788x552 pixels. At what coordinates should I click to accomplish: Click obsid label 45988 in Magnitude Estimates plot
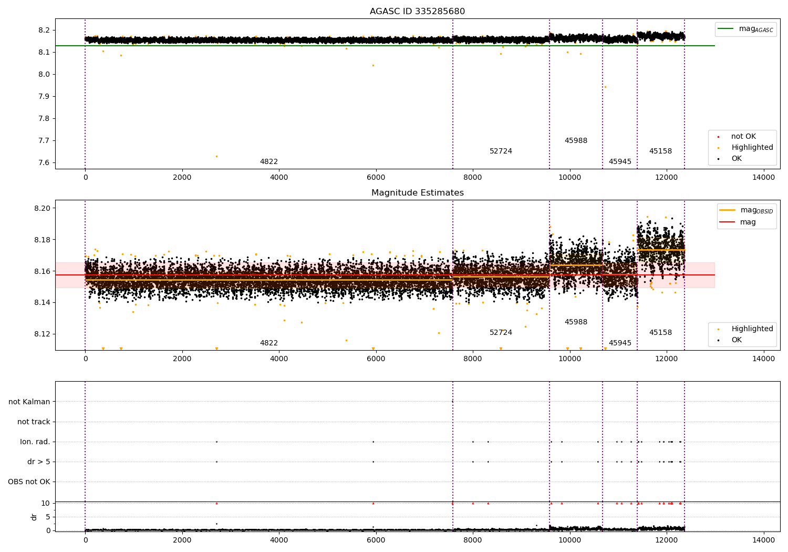click(x=576, y=322)
